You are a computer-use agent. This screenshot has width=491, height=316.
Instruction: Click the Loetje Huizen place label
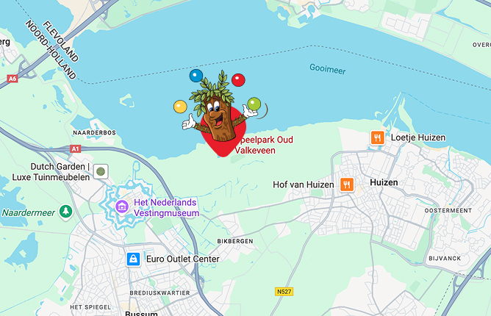(x=418, y=137)
